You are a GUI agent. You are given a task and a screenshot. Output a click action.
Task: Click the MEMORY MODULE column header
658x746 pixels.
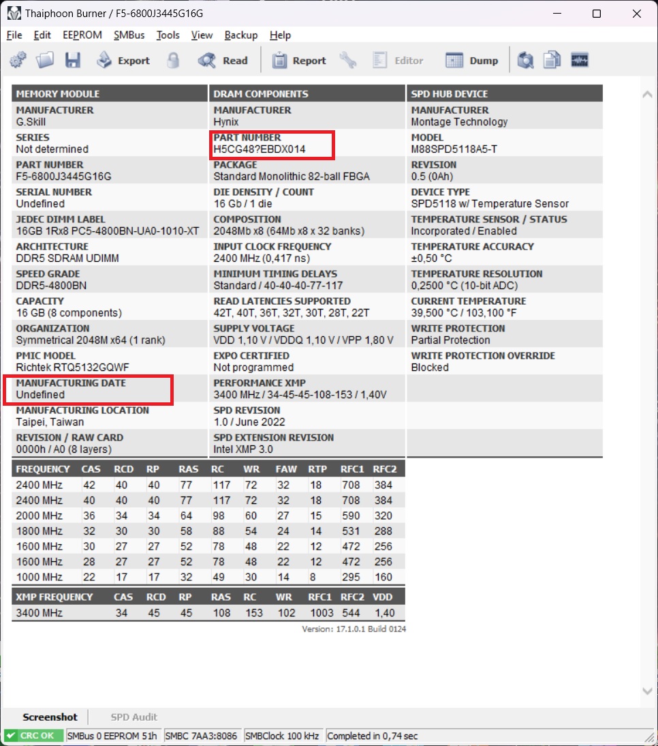(110, 93)
